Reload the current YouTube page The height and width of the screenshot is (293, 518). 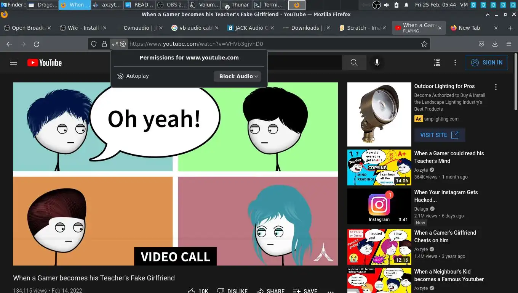click(37, 44)
